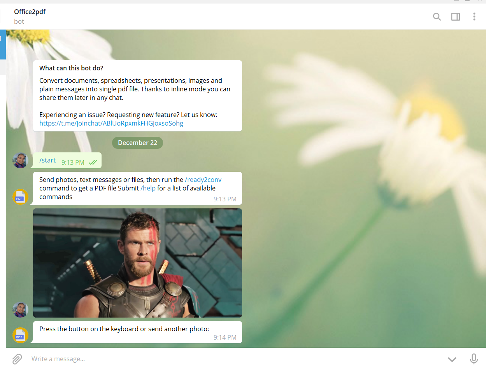Viewport: 486px width, 372px height.
Task: Click the paperclip attach file icon
Action: [17, 359]
